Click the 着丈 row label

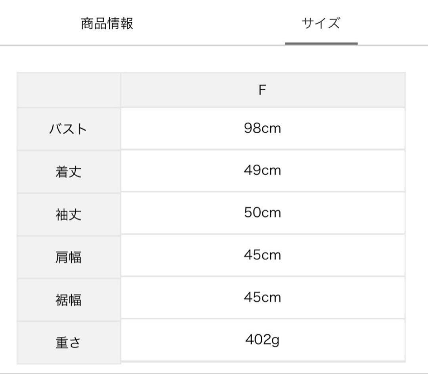[x=69, y=172]
